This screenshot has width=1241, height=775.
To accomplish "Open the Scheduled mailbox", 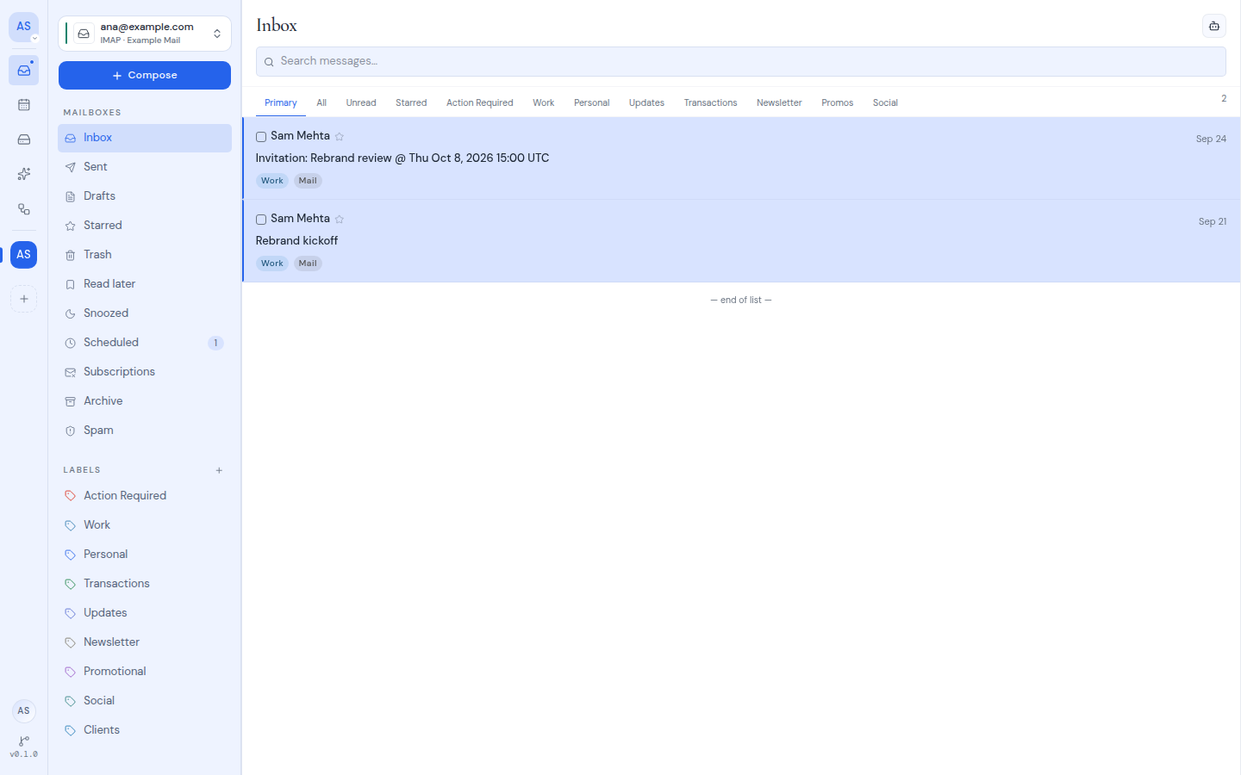I will click(x=145, y=343).
